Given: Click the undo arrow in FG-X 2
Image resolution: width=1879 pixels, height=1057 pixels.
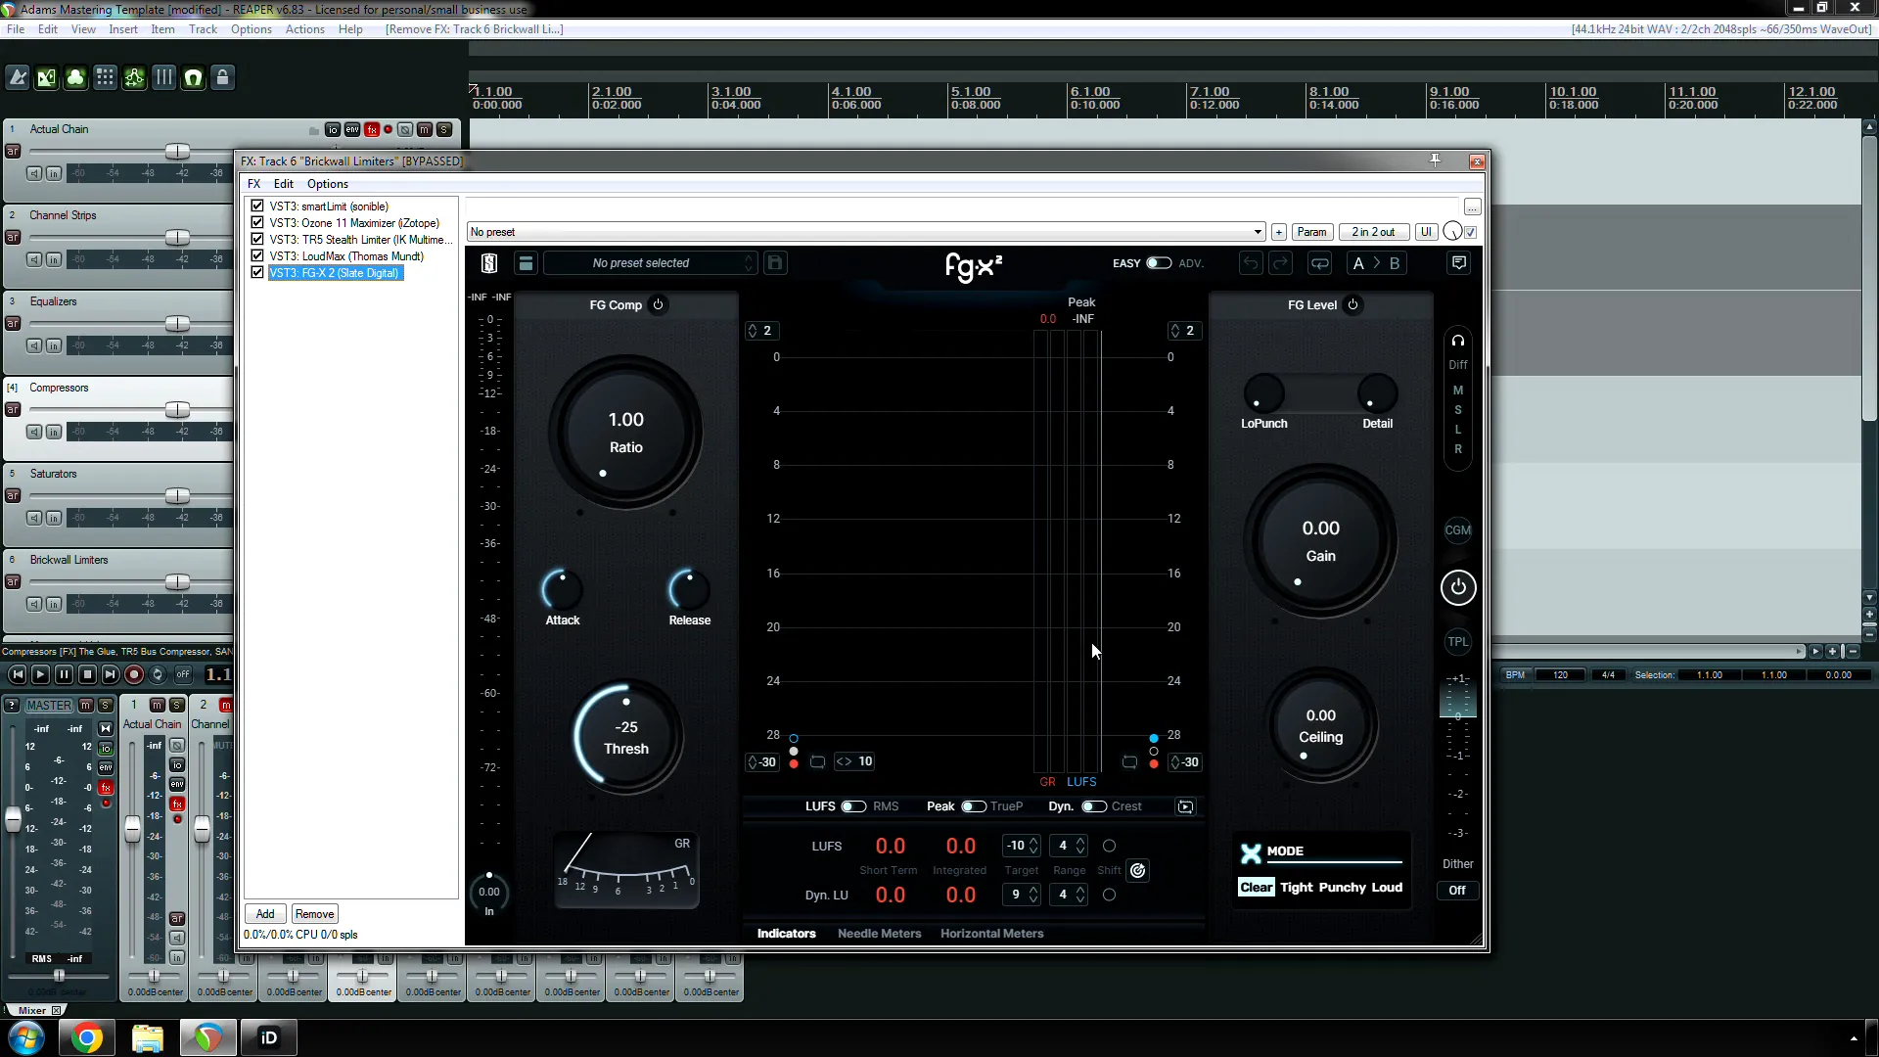Looking at the screenshot, I should (1251, 263).
